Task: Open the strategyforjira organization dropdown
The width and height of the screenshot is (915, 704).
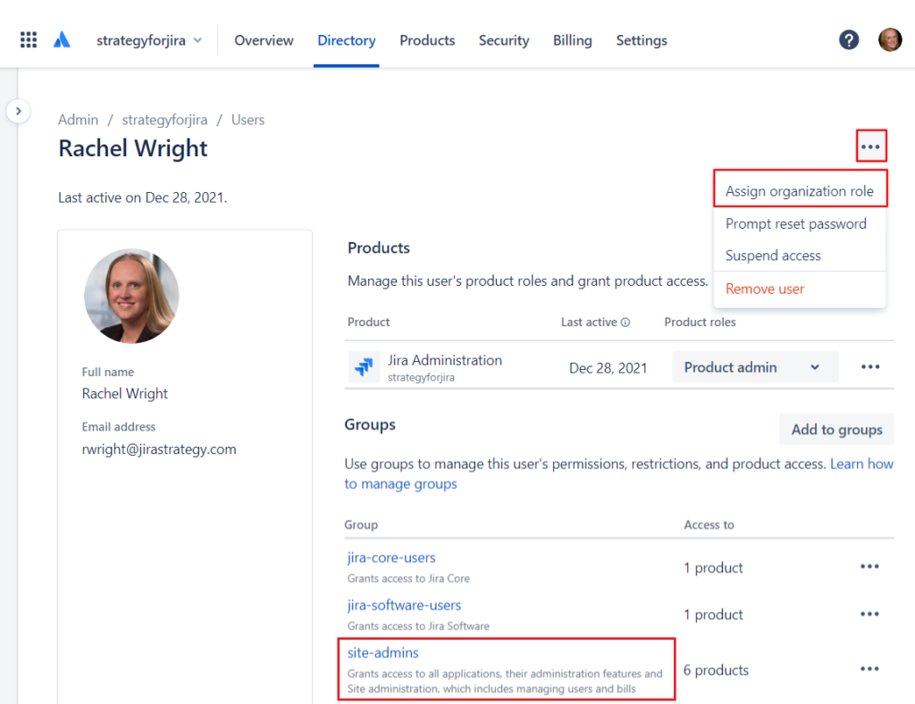Action: (149, 40)
